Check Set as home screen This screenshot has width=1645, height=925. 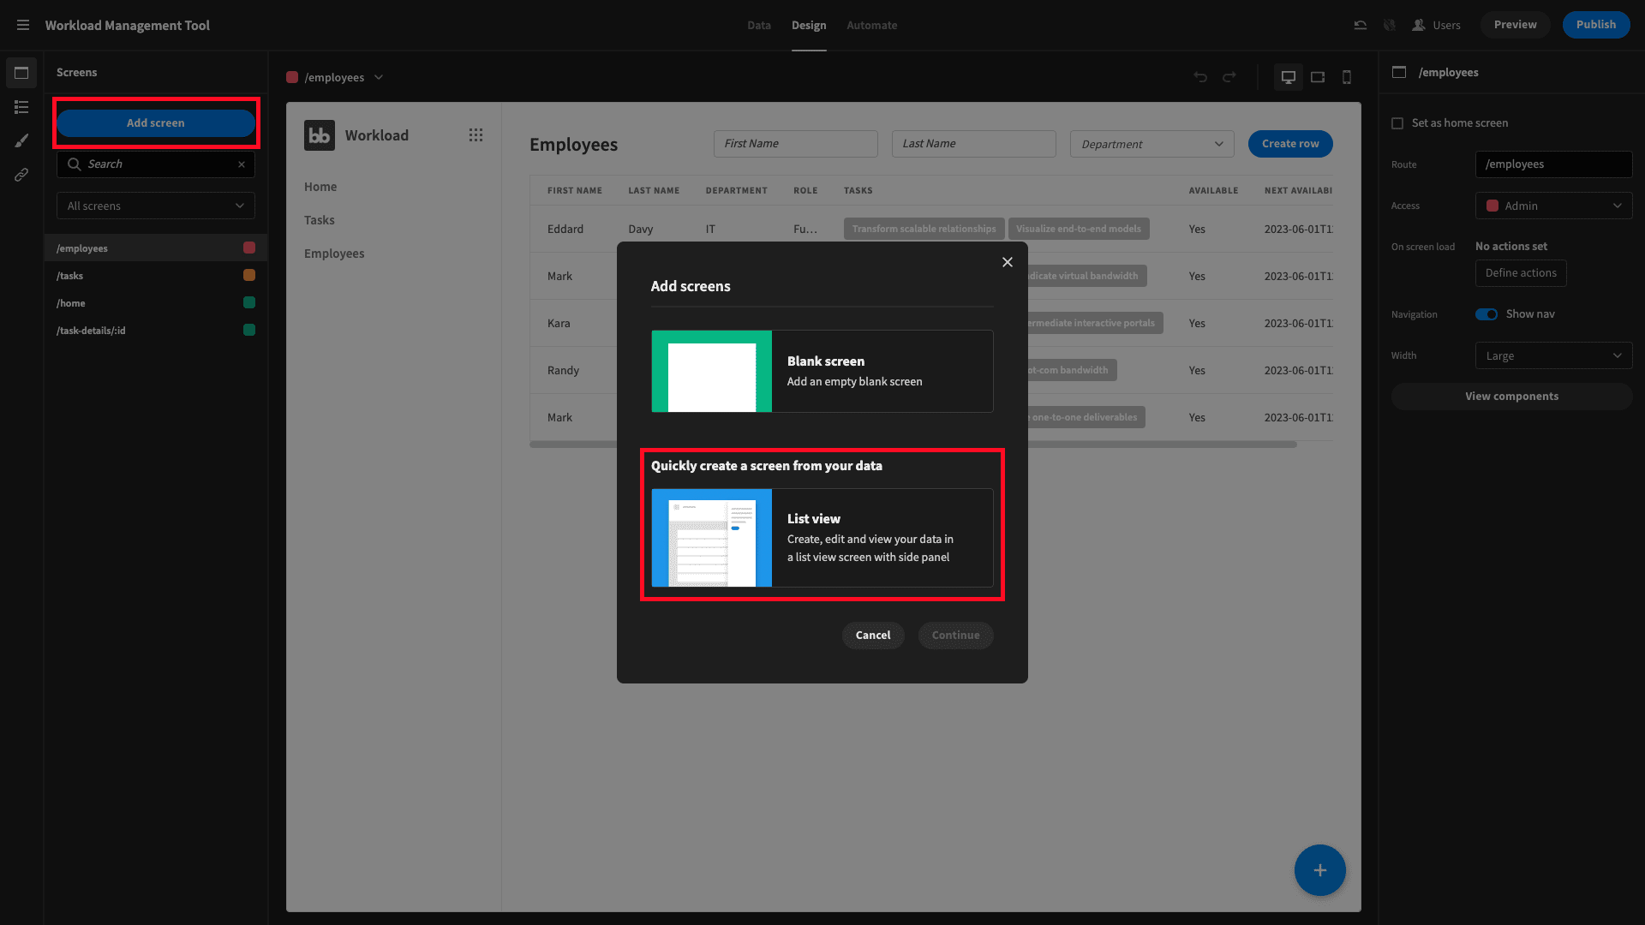click(1397, 123)
